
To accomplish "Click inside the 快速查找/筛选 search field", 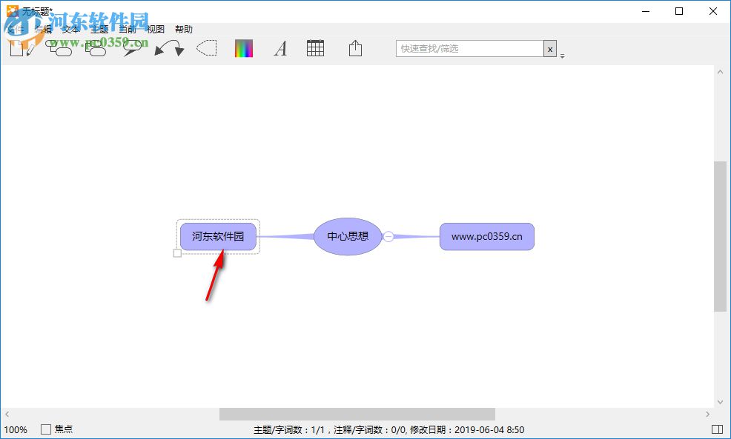I will 467,47.
